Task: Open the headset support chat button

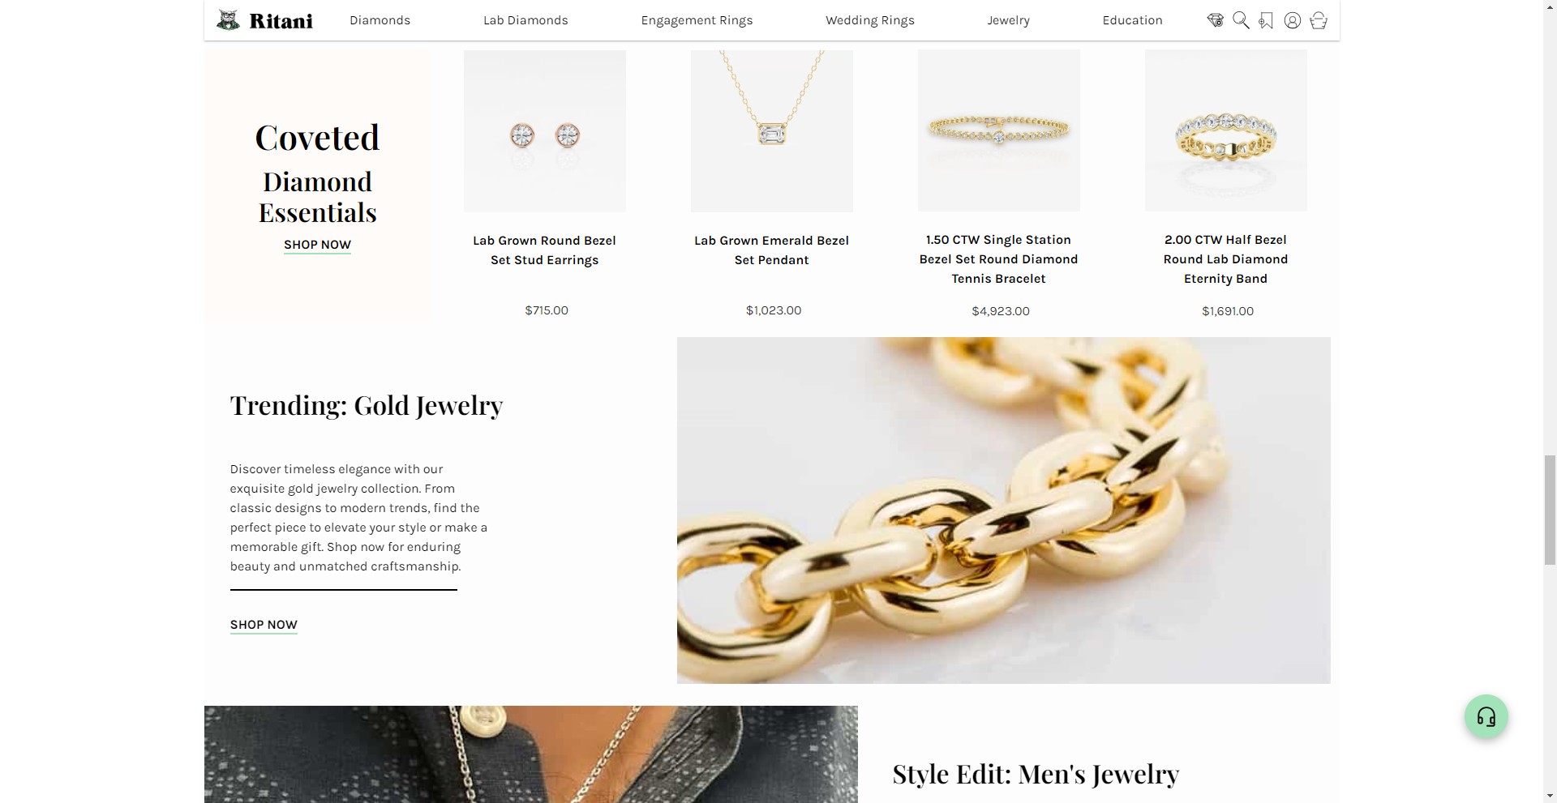Action: [1486, 717]
